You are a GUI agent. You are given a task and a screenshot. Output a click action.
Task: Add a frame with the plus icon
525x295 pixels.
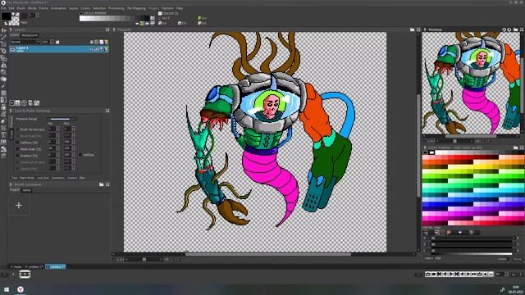[485, 274]
